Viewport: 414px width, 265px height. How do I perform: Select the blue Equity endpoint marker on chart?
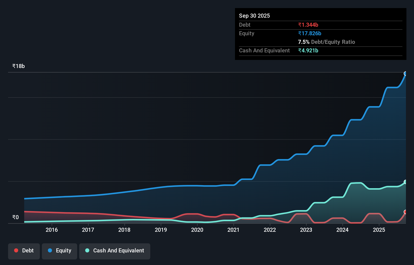tap(406, 73)
